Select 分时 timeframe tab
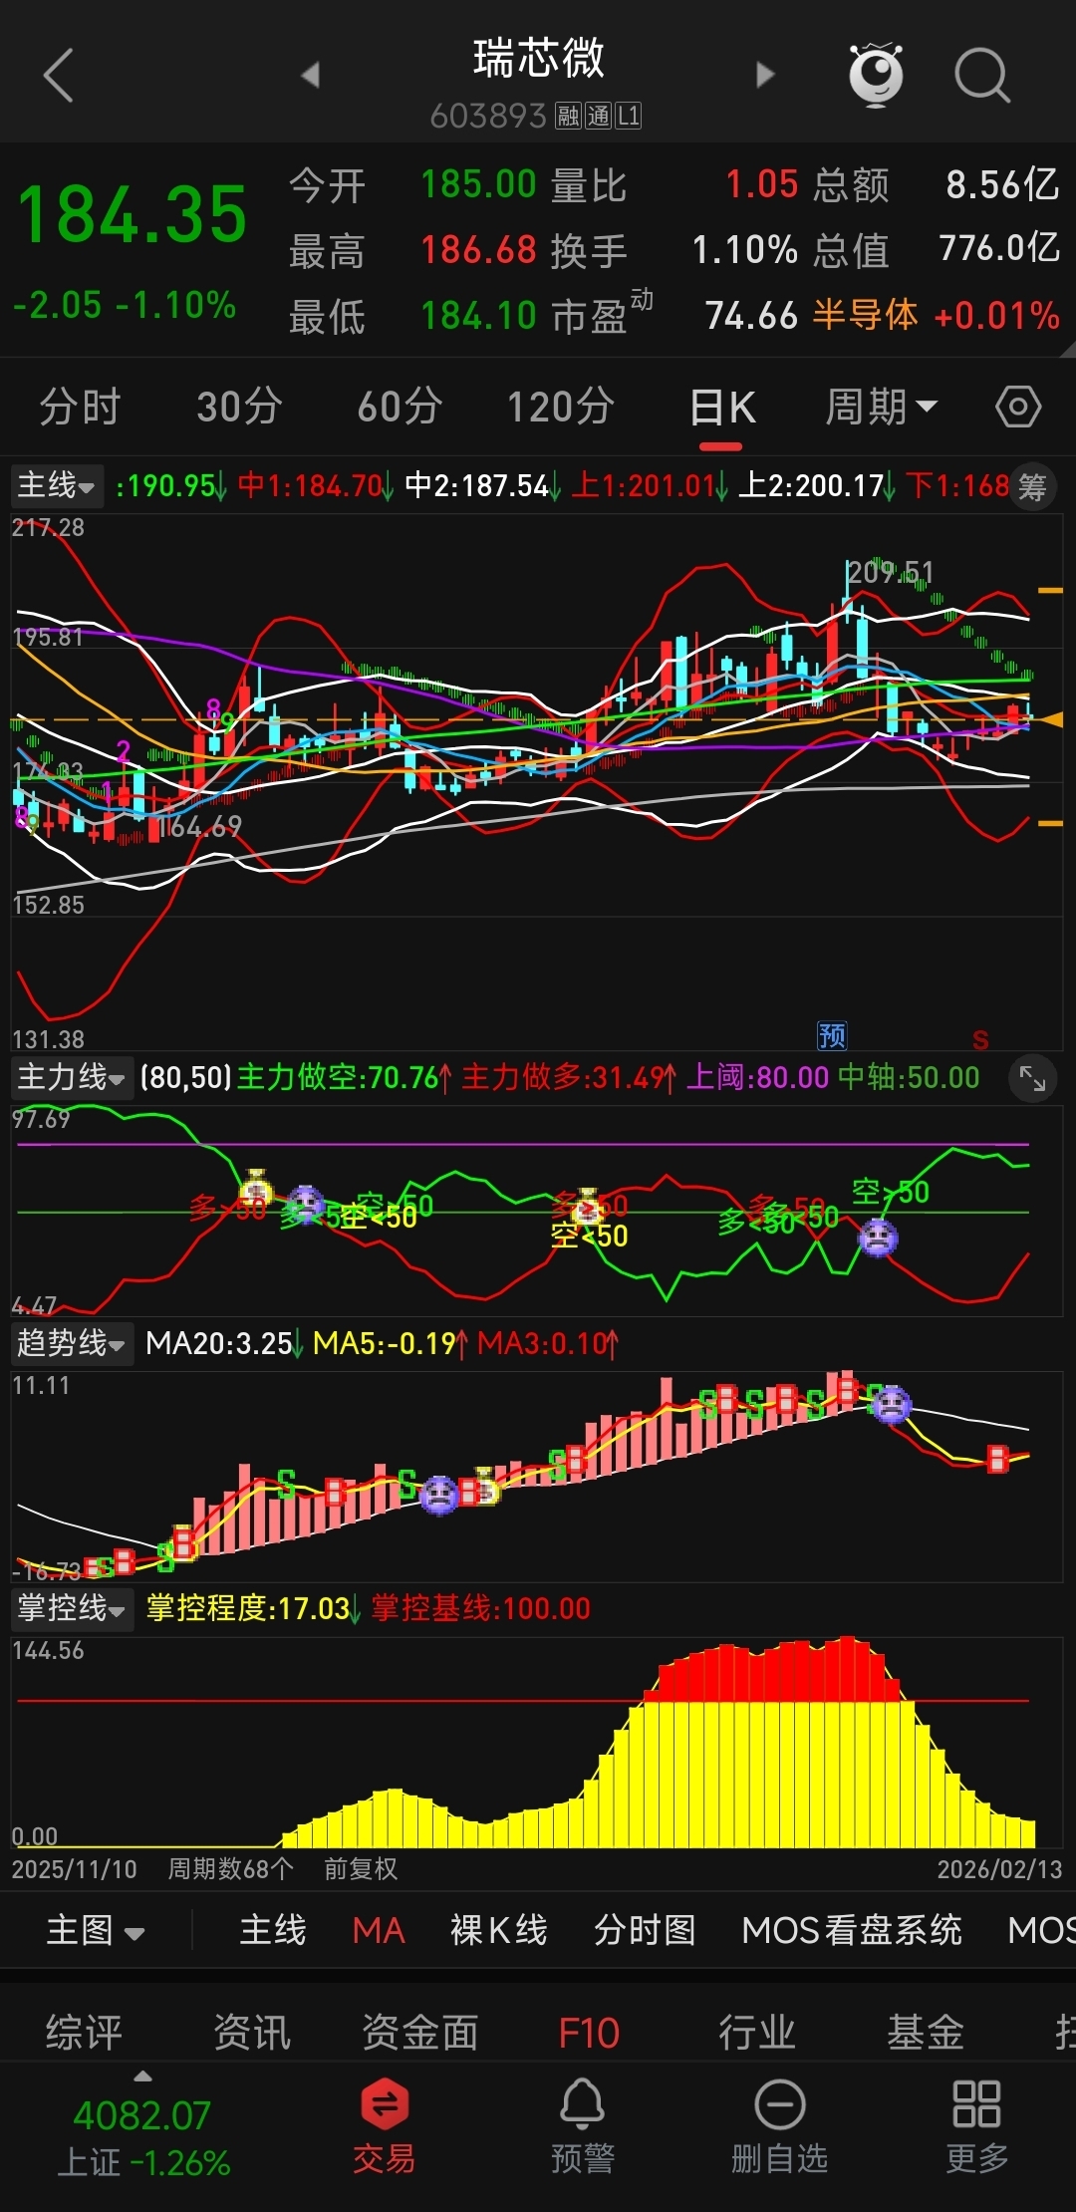Screen dimensions: 1076x2212 point(80,407)
